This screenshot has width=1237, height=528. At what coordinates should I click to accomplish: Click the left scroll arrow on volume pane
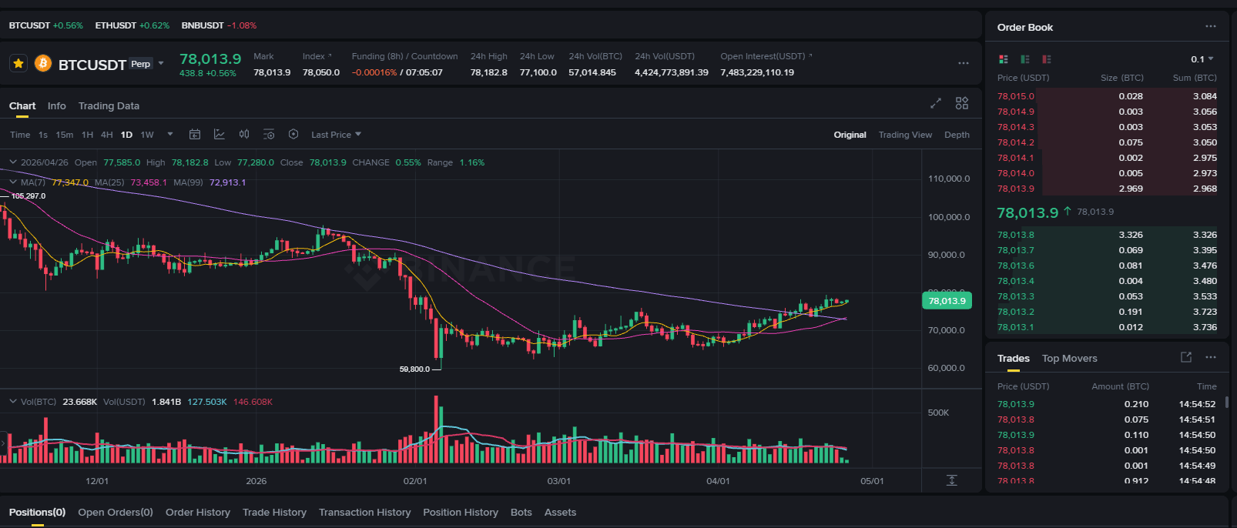pos(3,443)
